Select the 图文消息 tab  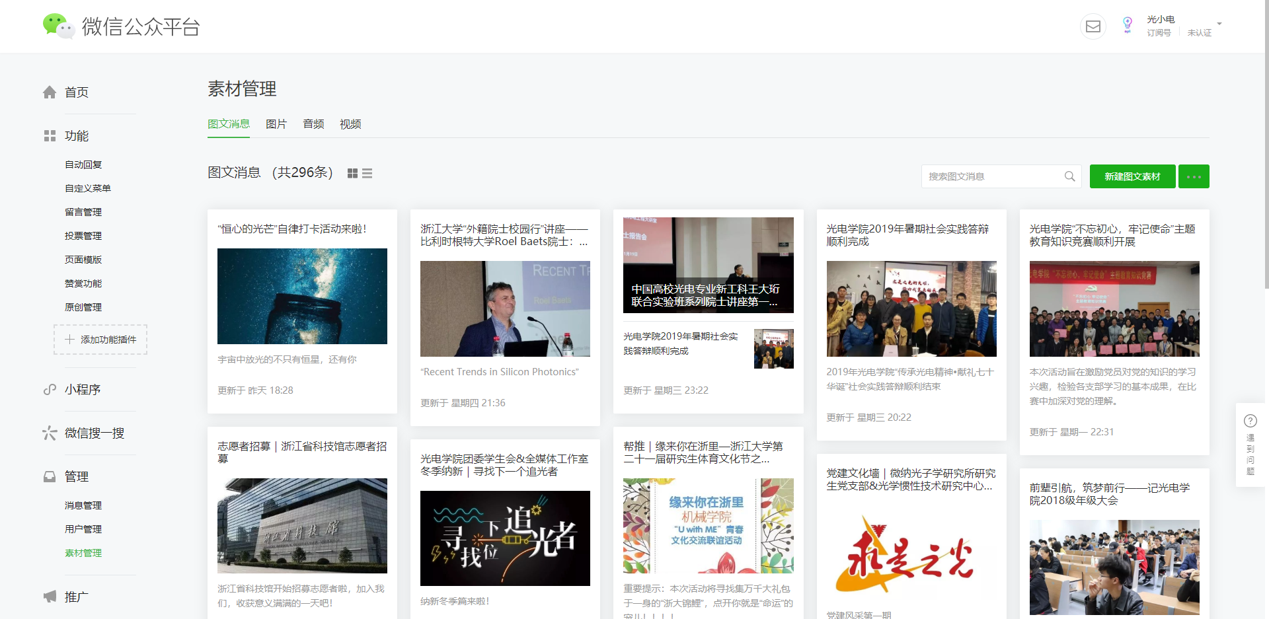[x=229, y=124]
